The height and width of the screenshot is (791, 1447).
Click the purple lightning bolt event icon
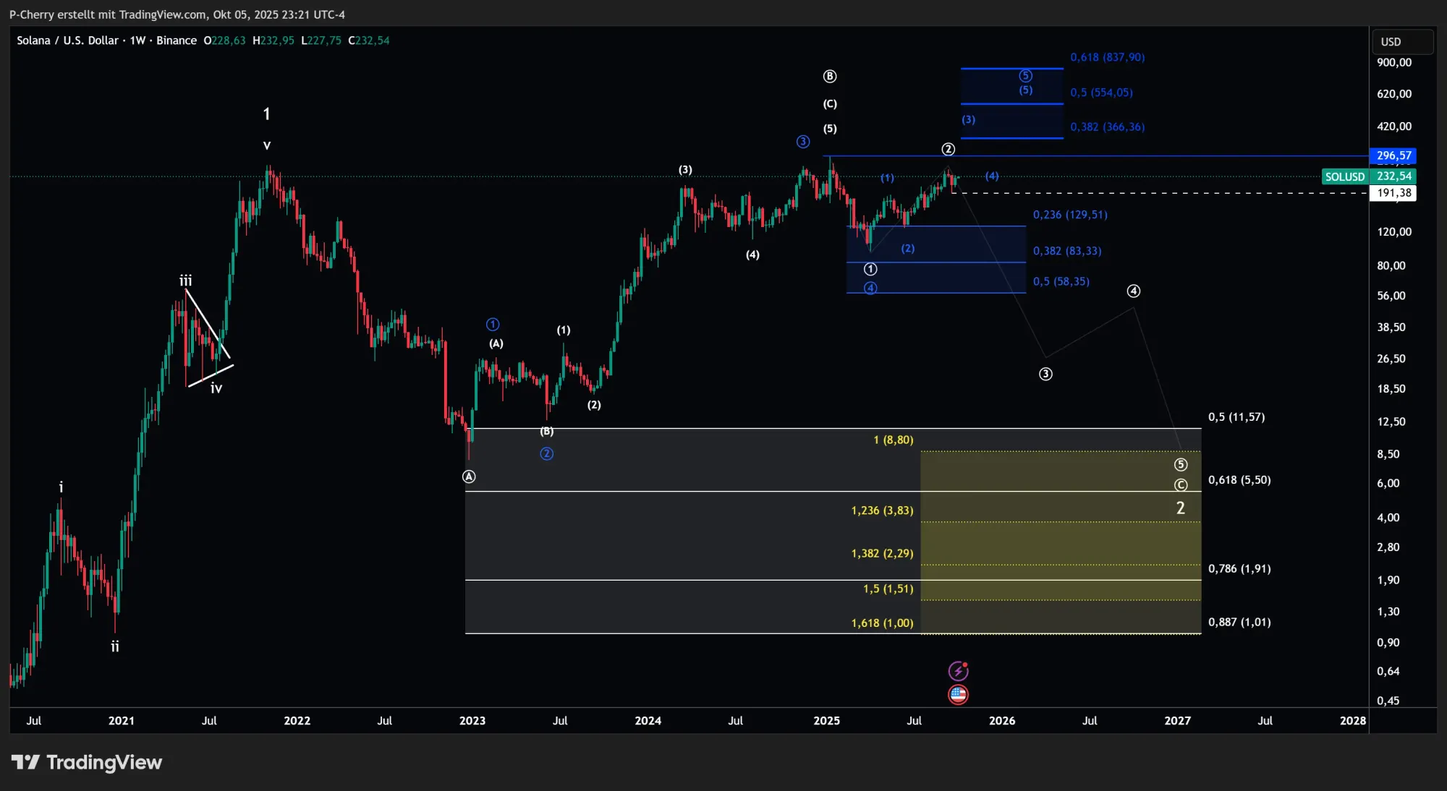pyautogui.click(x=958, y=671)
